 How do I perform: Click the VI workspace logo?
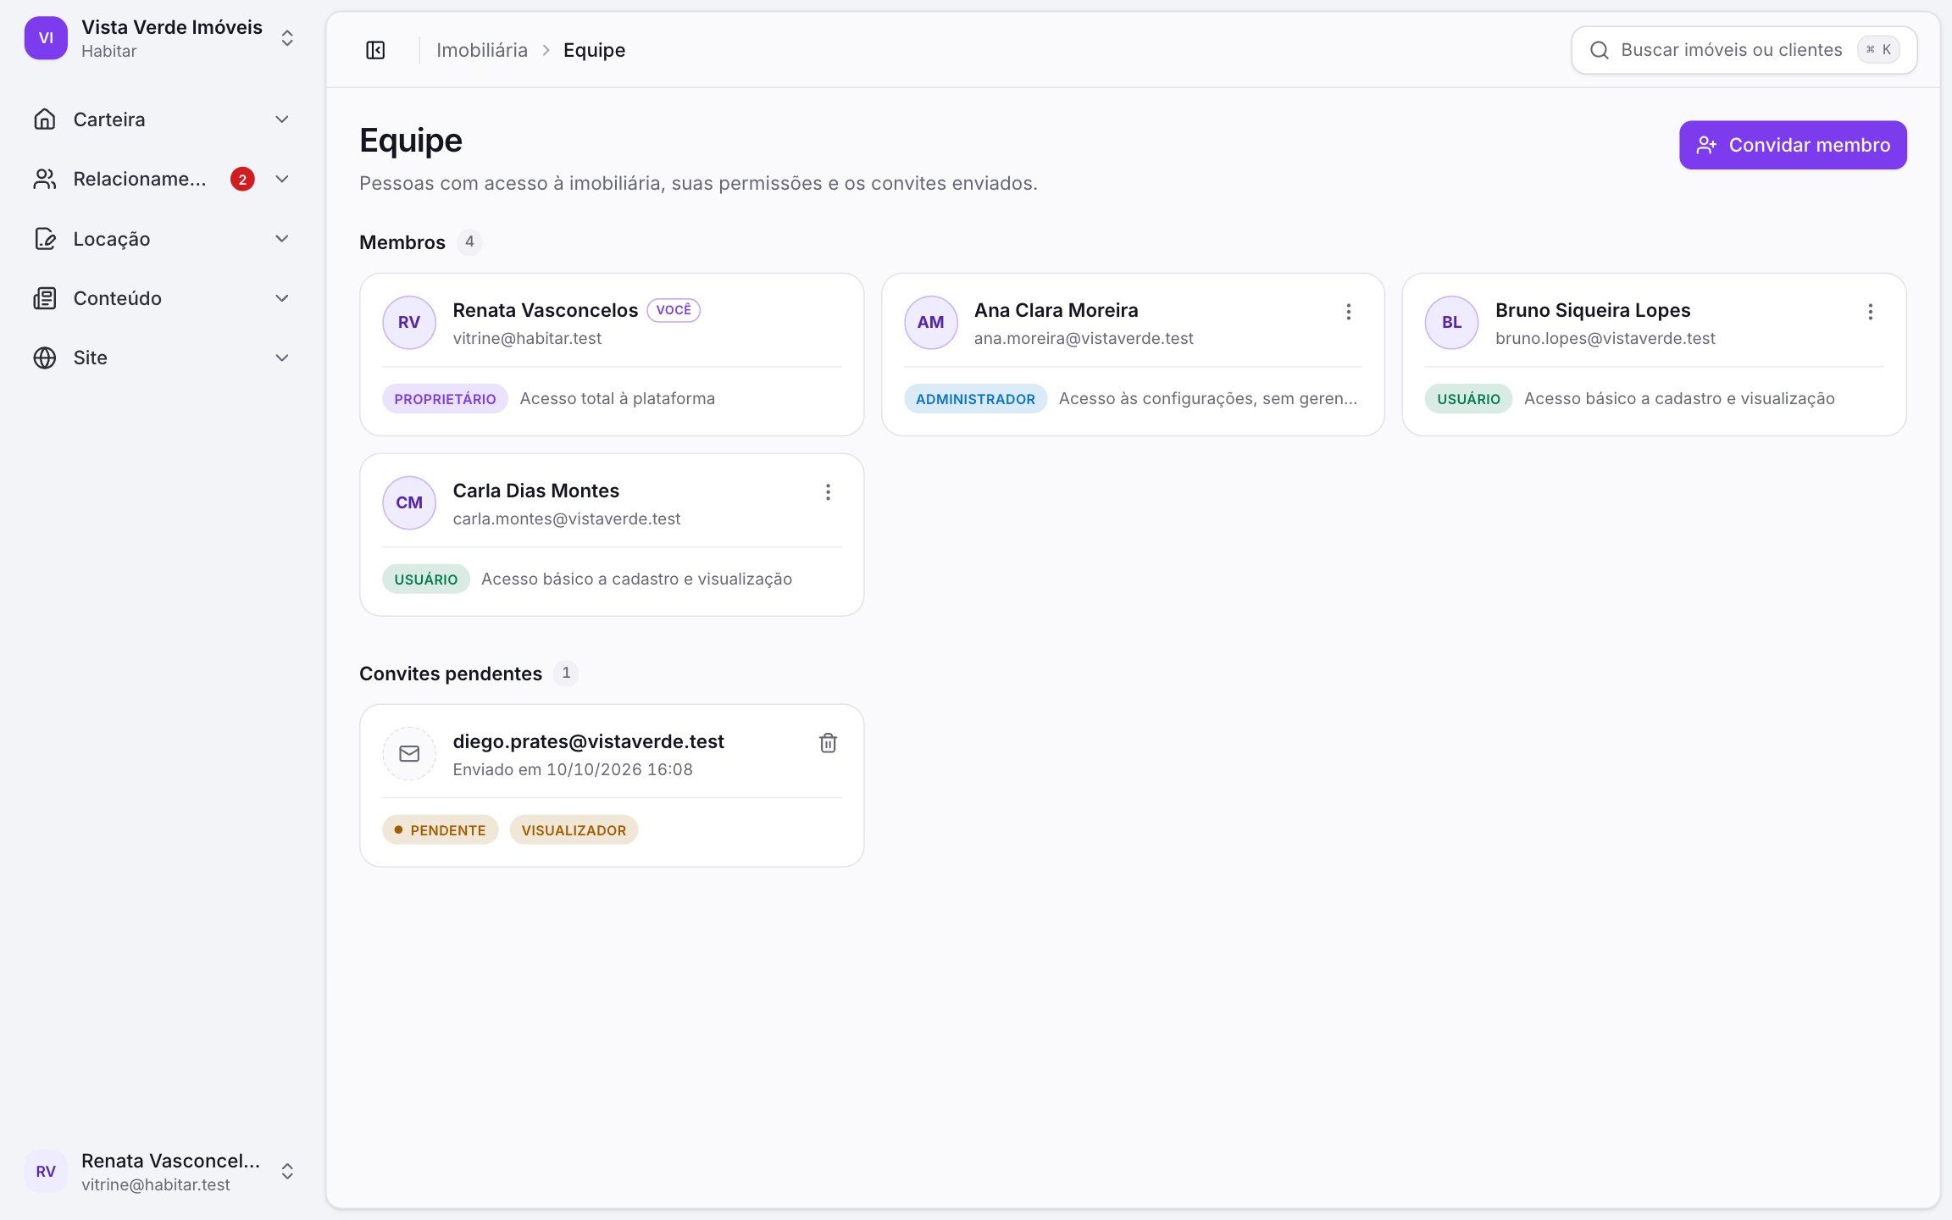tap(46, 38)
